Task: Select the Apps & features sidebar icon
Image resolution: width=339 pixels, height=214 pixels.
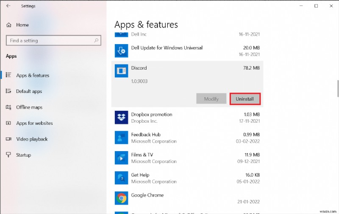Action: (8, 75)
